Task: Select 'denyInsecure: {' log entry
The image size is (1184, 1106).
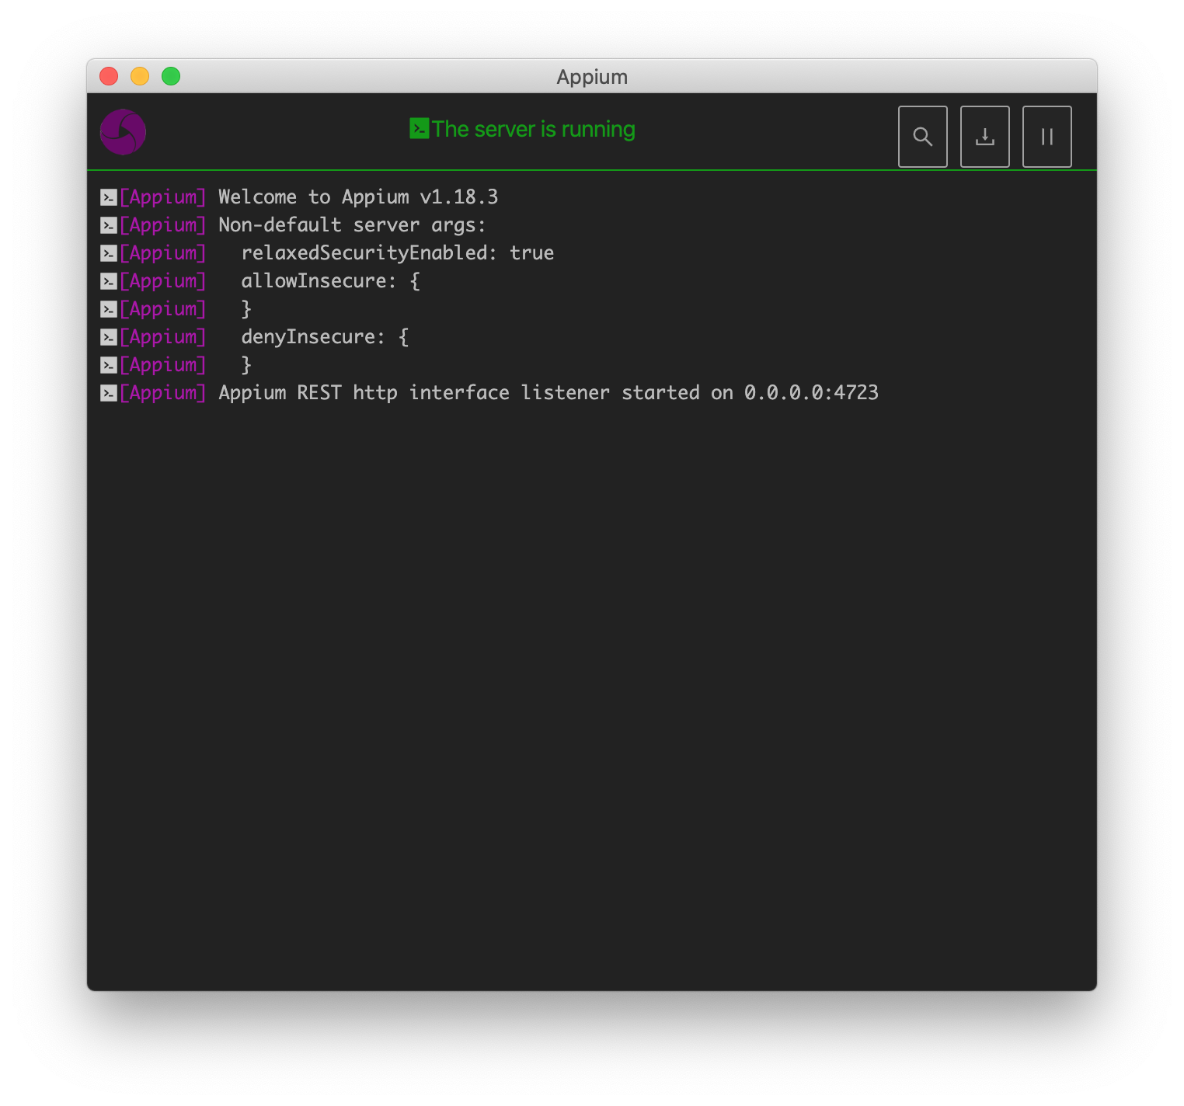Action: click(325, 337)
